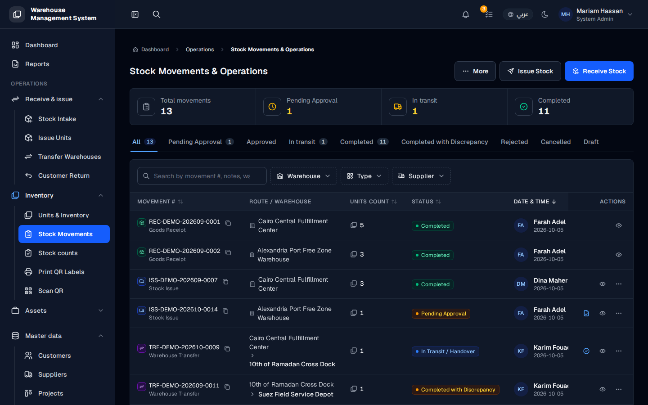Open the More actions button

(475, 71)
